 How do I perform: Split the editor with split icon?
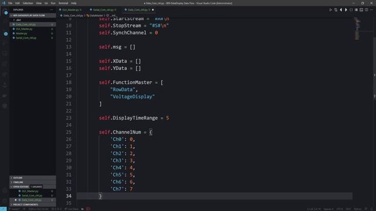pos(367,10)
